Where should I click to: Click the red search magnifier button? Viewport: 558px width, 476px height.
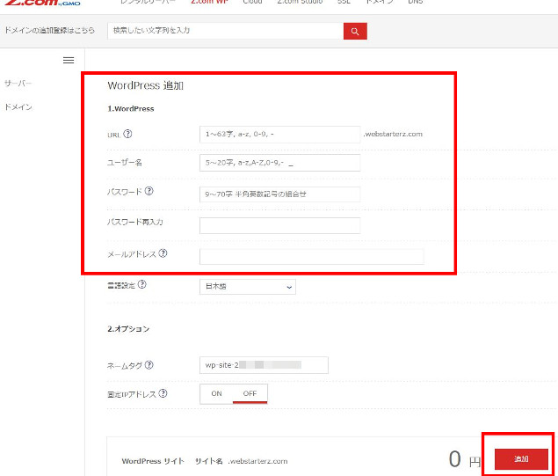pyautogui.click(x=355, y=31)
